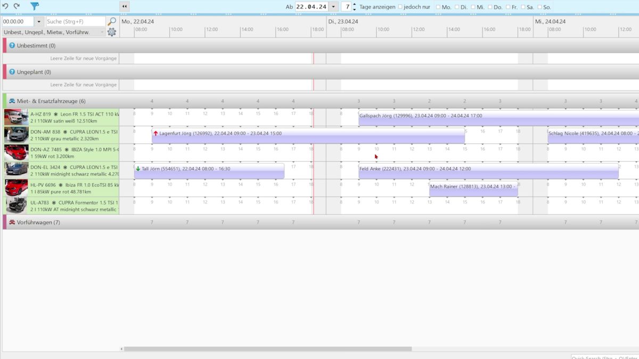Click the redo arrow icon
639x359 pixels.
point(17,6)
